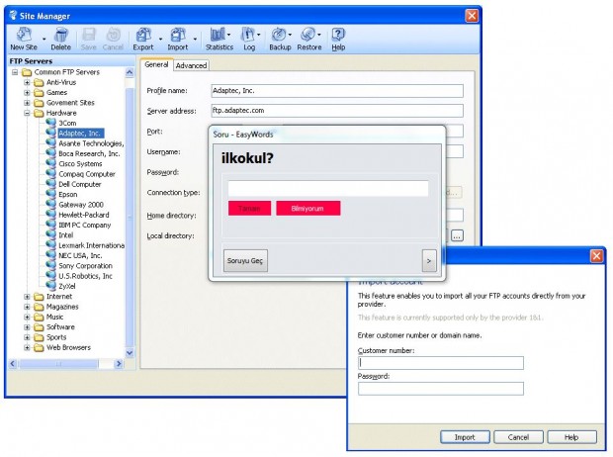This screenshot has height=457, width=613.
Task: Open the Statistics dropdown arrow
Action: click(228, 35)
